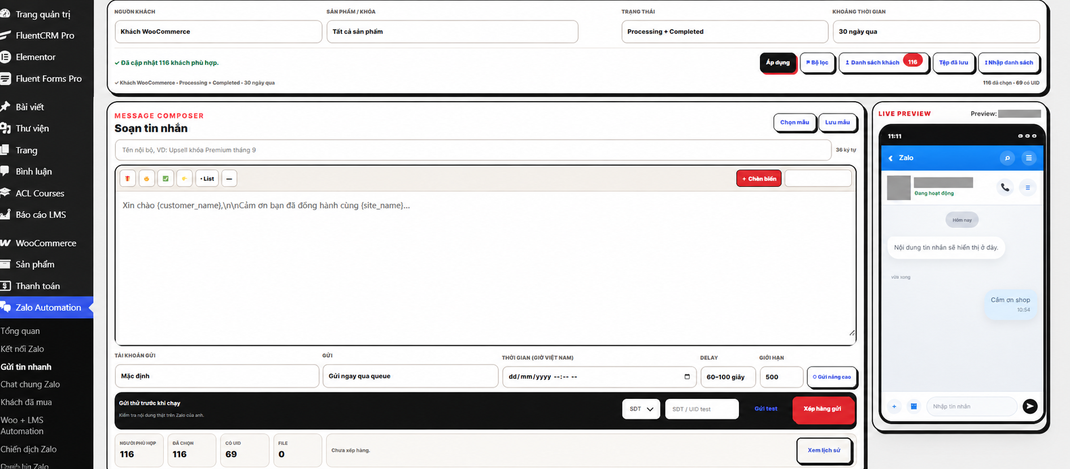Open Kết nối Zalo submenu
Viewport: 1070px width, 469px height.
pos(23,349)
